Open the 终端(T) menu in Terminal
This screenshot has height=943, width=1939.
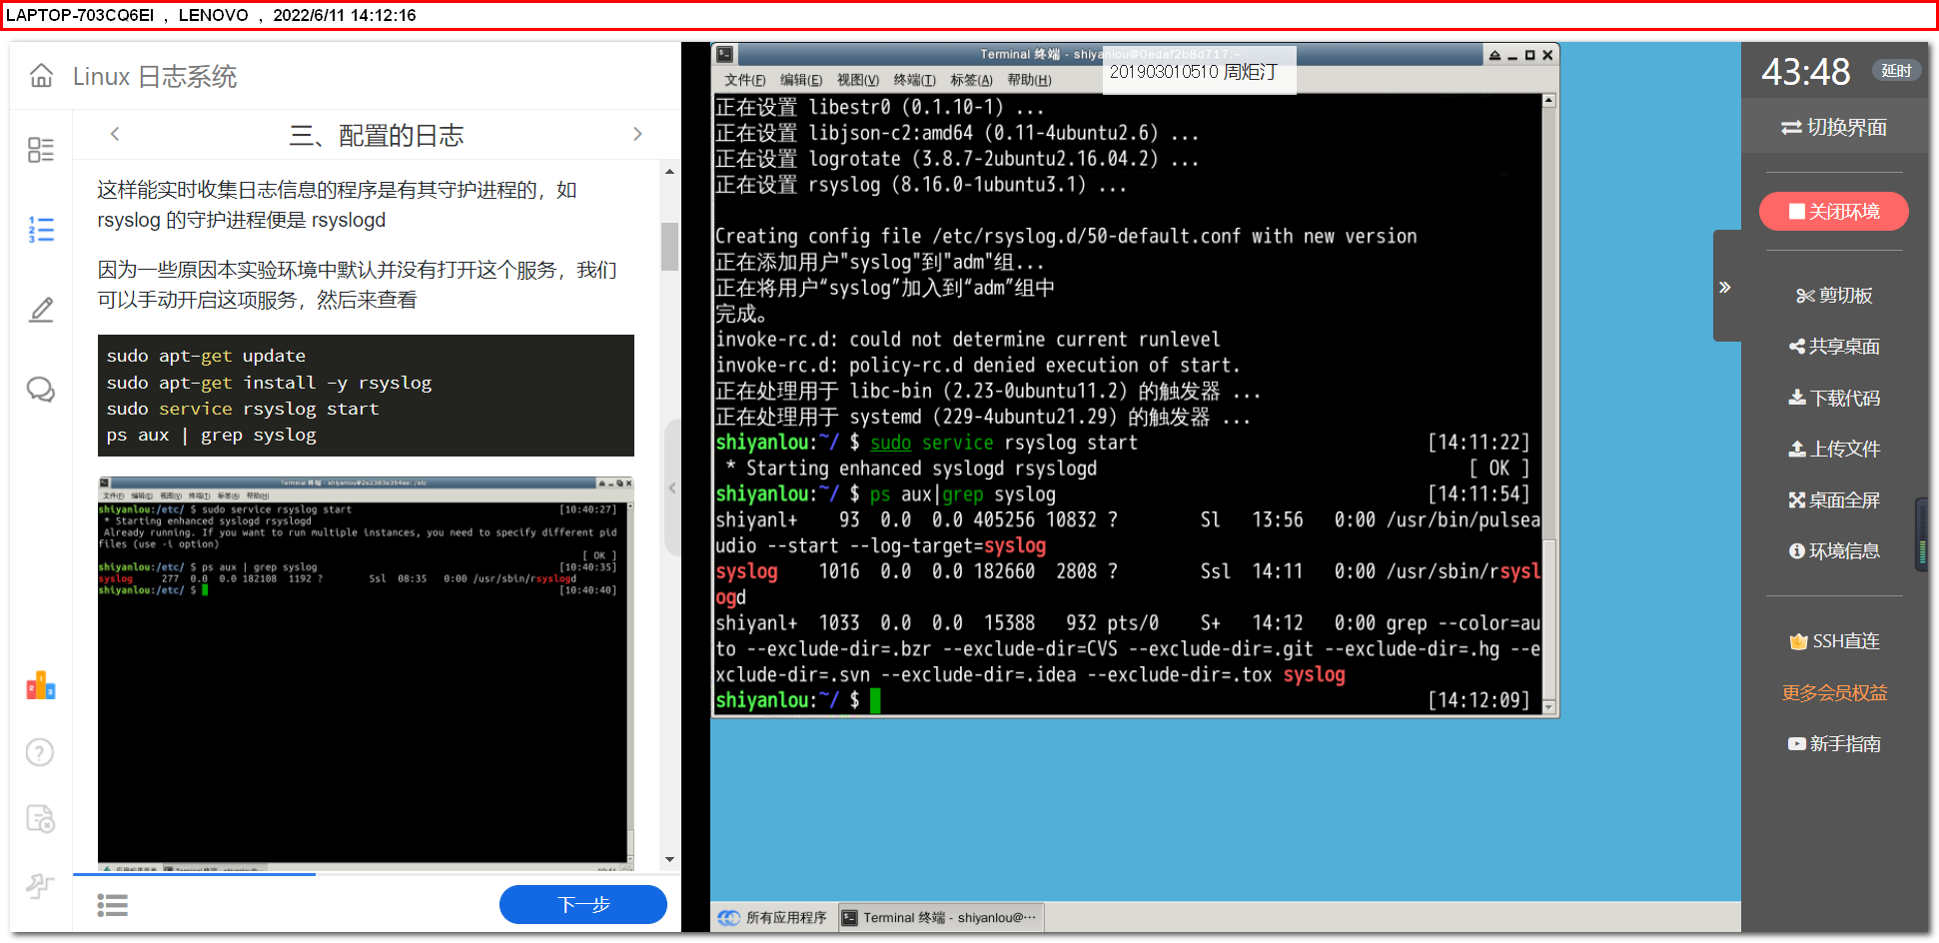[914, 80]
